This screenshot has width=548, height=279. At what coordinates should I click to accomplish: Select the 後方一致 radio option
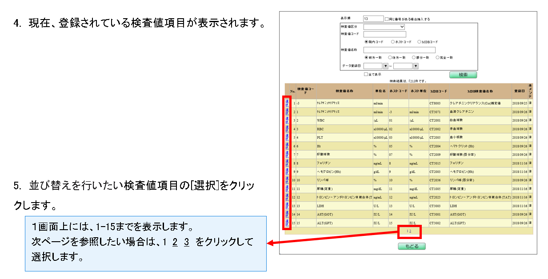(x=390, y=57)
